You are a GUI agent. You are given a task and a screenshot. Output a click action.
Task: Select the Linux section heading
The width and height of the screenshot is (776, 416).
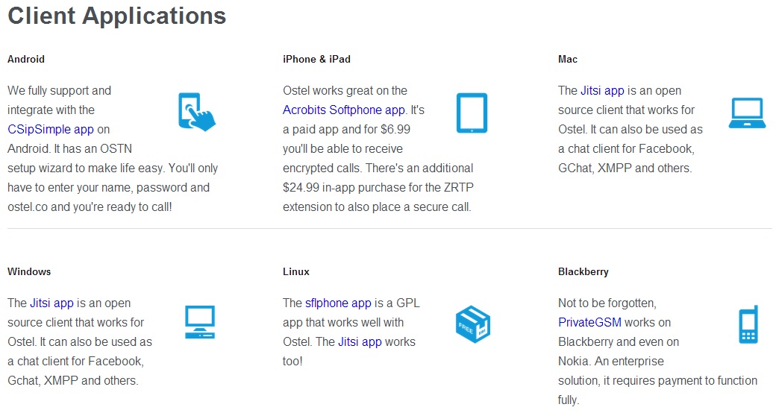296,271
